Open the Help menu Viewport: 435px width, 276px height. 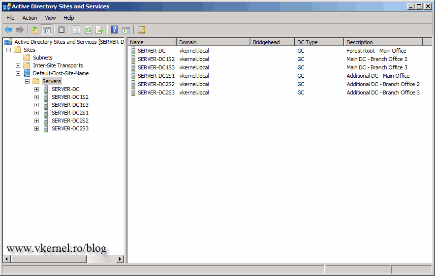68,18
